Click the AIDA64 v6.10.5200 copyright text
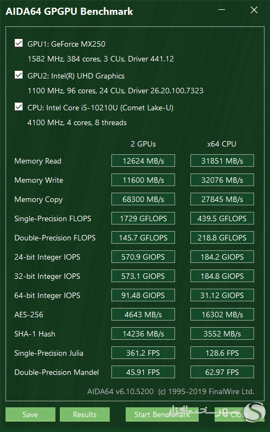This screenshot has height=432, width=270. click(x=171, y=391)
